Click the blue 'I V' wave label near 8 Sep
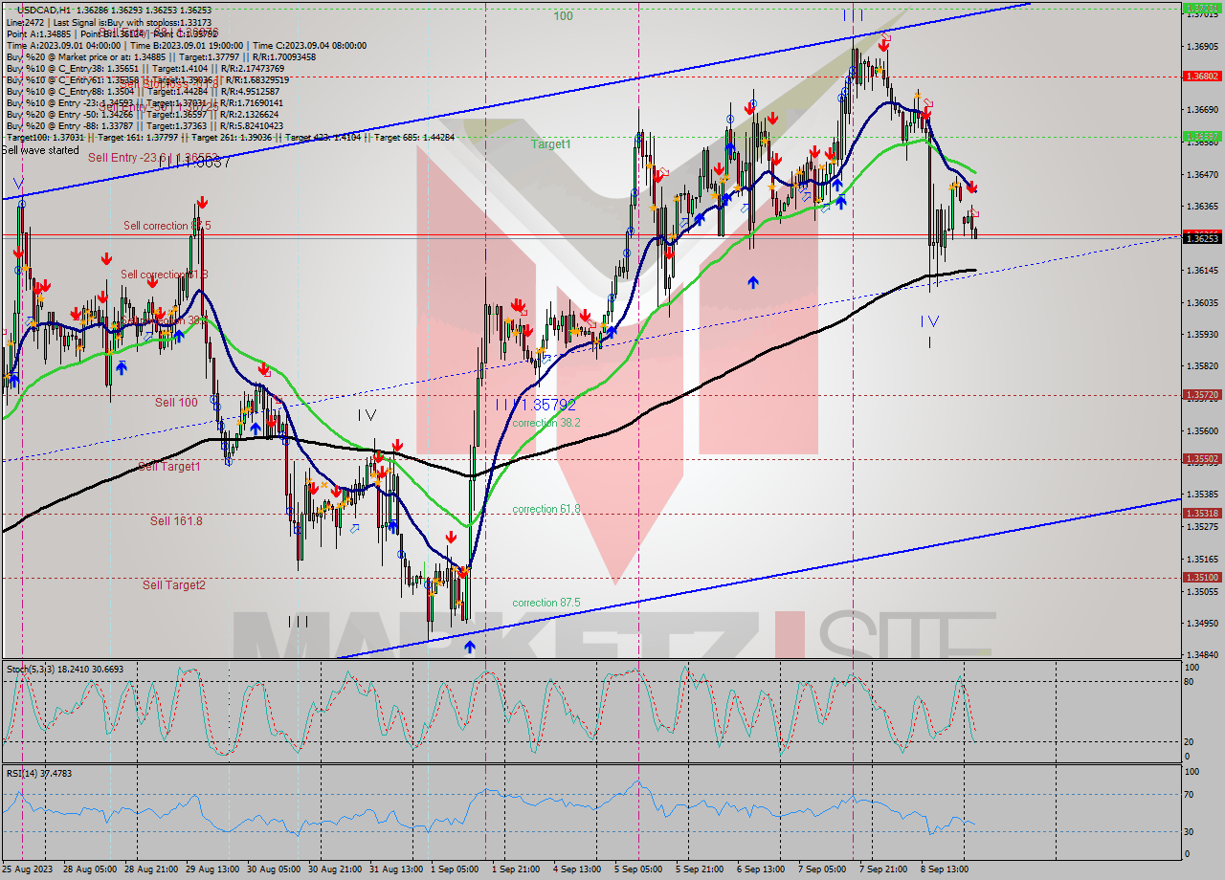Image resolution: width=1225 pixels, height=880 pixels. click(x=929, y=321)
